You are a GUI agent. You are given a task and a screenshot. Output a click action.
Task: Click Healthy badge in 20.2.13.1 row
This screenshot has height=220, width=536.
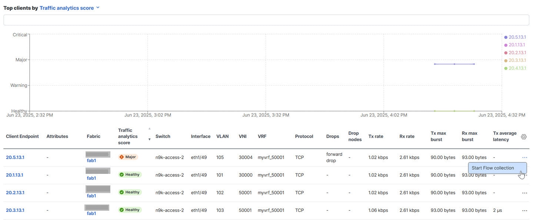(130, 192)
